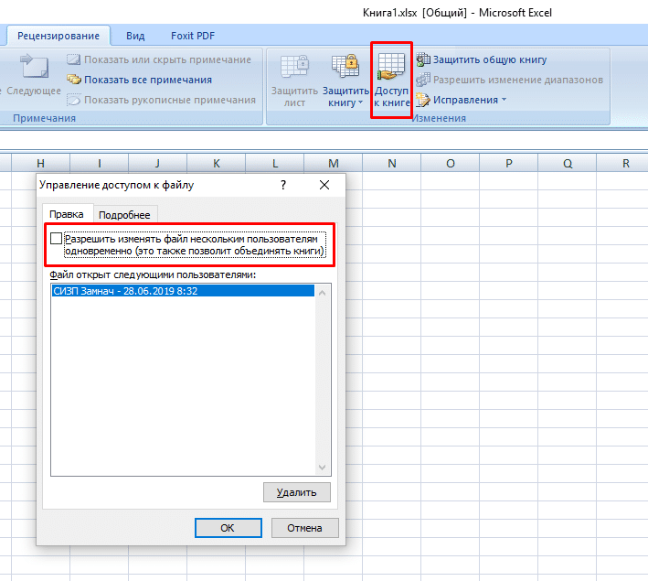Viewport: 648px width, 581px height.
Task: Select column Q header
Action: click(x=568, y=163)
